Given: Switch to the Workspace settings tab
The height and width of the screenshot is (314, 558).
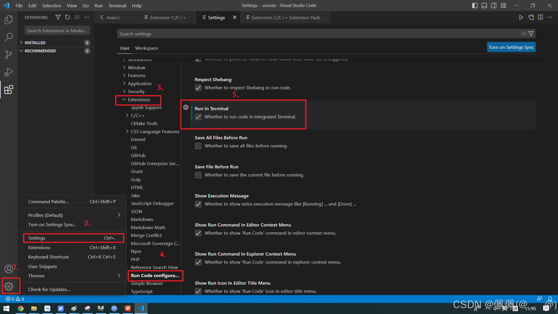Looking at the screenshot, I should click(146, 48).
